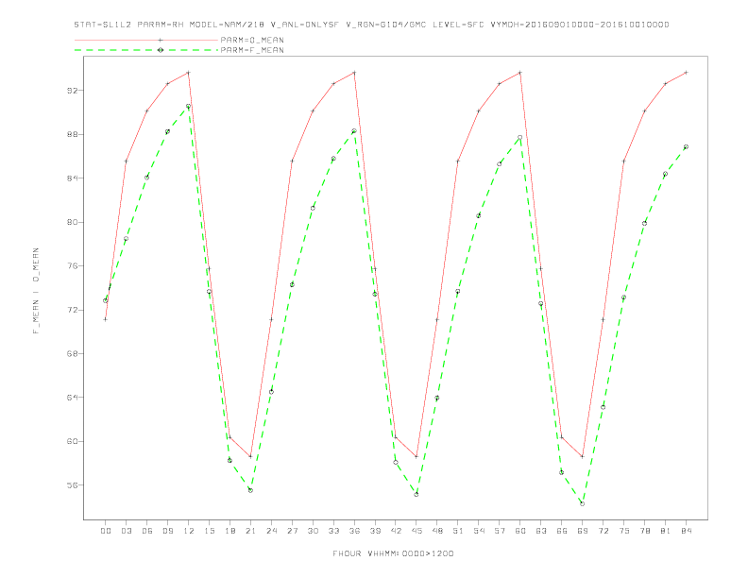The image size is (748, 578).
Task: Click the x-axis forecast hour label 03
Action: (x=127, y=531)
